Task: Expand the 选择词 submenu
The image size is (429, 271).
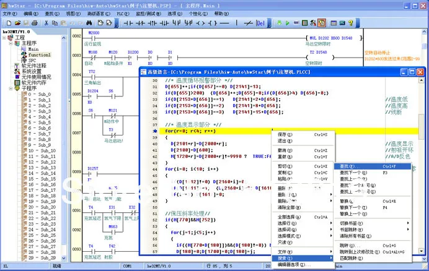Action: (303, 230)
